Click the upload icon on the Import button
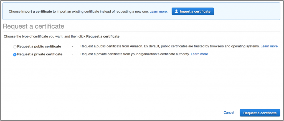 pos(176,11)
